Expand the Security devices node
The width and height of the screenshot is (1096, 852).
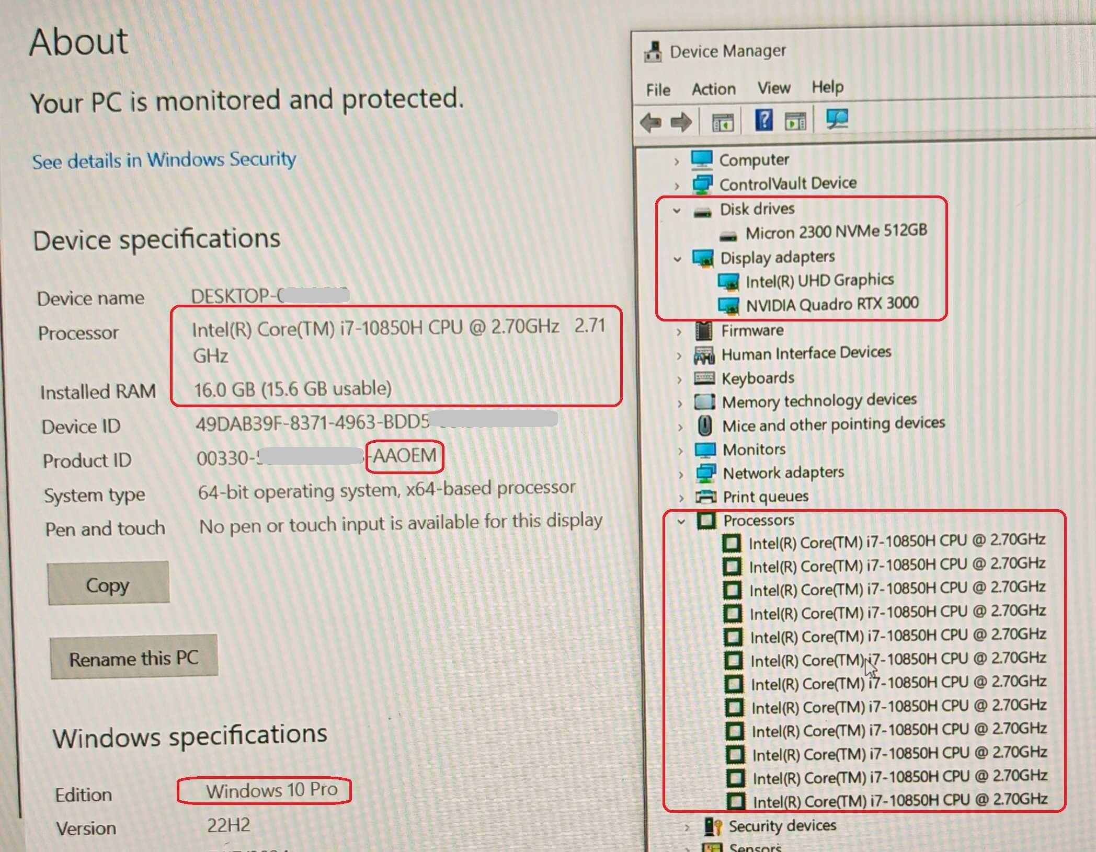687,827
